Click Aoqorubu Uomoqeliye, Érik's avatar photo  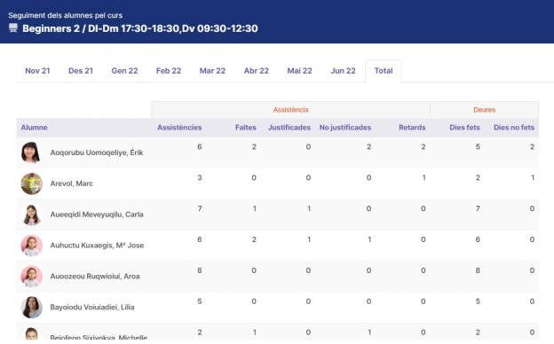coord(31,152)
